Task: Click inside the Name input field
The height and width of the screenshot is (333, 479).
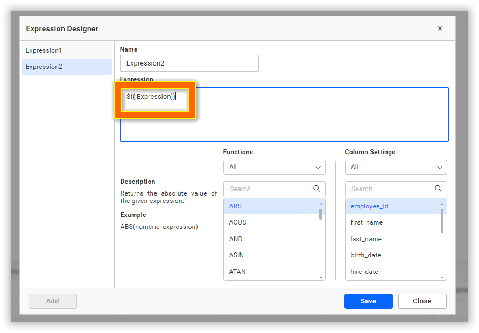Action: click(189, 63)
